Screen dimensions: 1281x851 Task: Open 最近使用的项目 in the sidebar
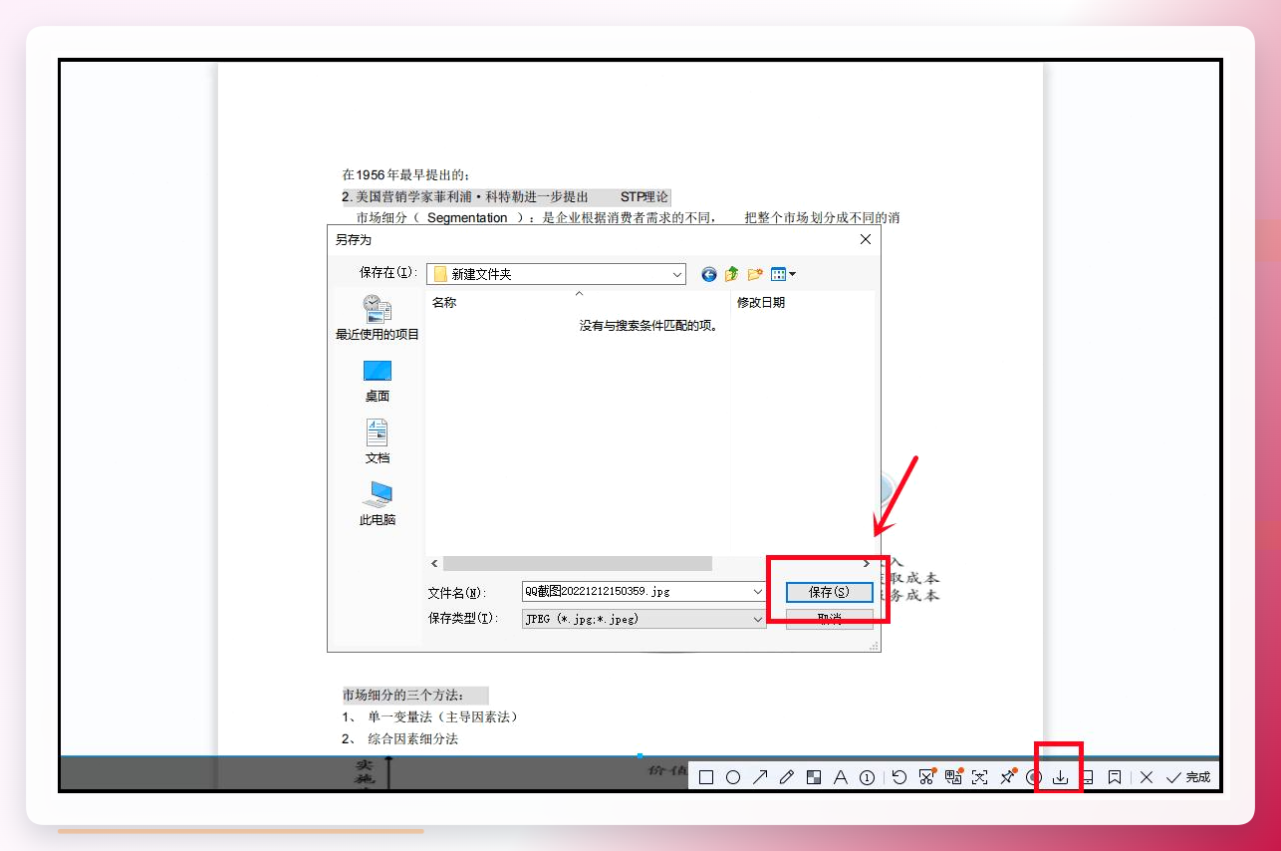click(x=378, y=319)
